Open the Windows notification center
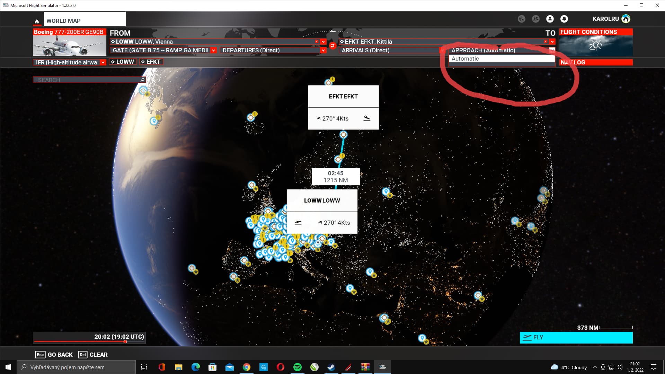The height and width of the screenshot is (374, 665). 654,367
